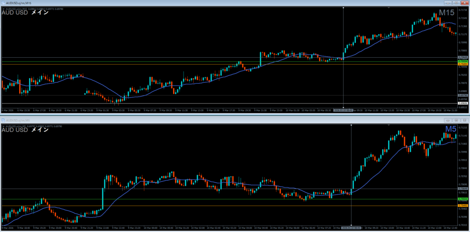The image size is (470, 232).
Task: Click the blue M5 timeframe label
Action: pyautogui.click(x=450, y=129)
